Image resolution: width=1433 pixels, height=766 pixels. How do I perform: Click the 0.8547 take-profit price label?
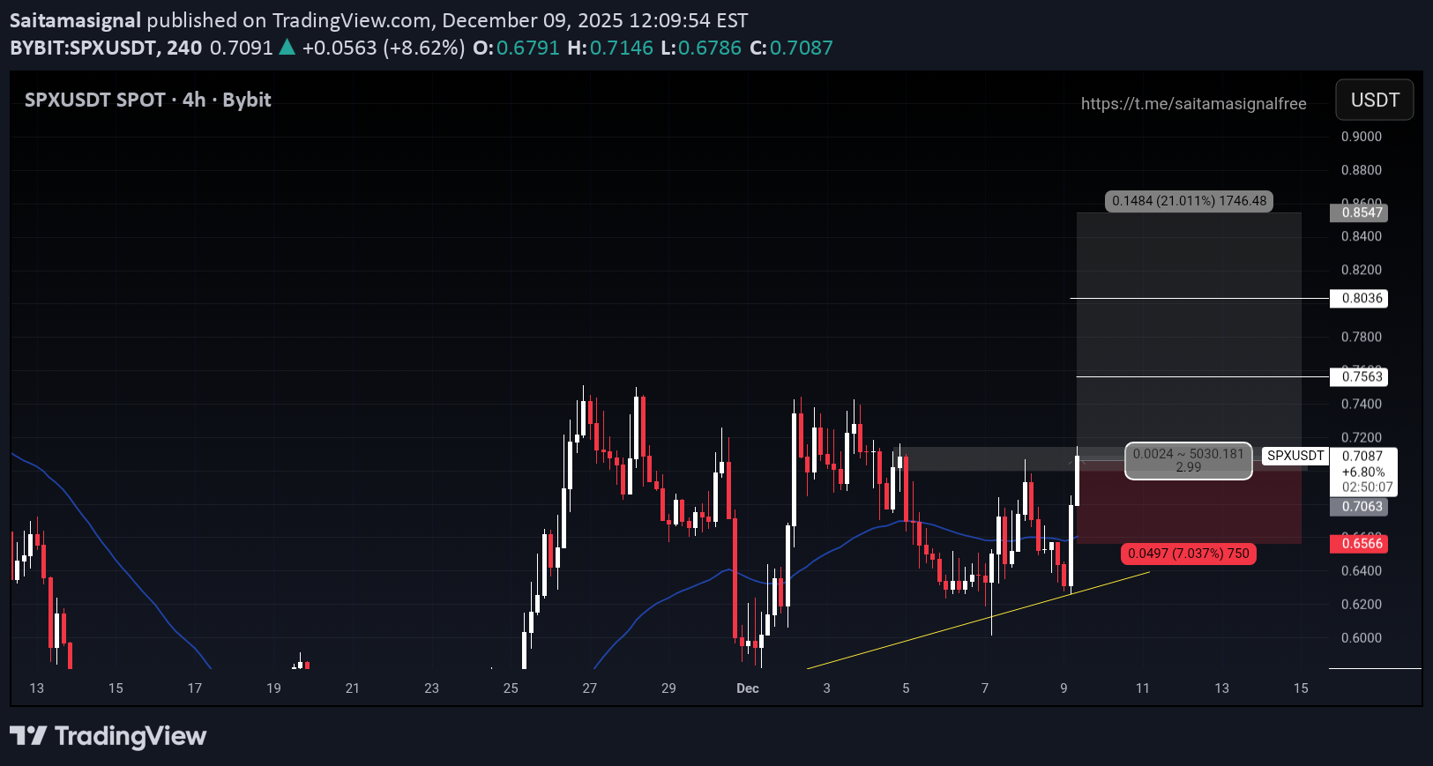click(x=1362, y=212)
